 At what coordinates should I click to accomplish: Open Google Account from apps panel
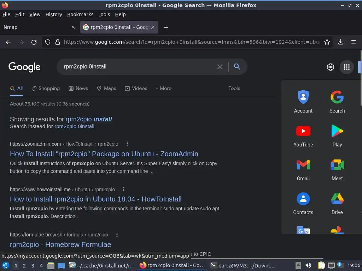click(303, 102)
